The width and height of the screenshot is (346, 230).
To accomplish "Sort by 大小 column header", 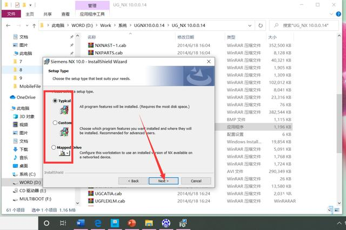I will click(272, 37).
